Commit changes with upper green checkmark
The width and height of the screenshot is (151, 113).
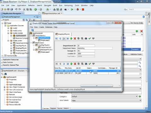90,39
